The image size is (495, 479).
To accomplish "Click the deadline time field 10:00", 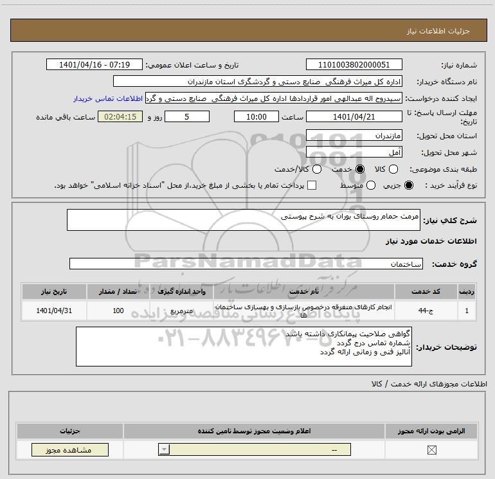I will 256,116.
